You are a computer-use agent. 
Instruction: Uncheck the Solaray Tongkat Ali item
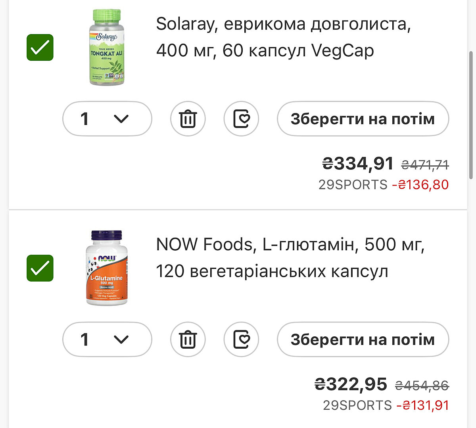[40, 48]
